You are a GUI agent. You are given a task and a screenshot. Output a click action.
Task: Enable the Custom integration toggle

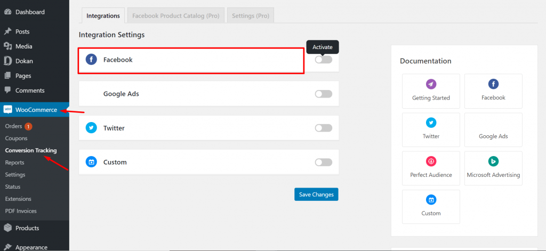[323, 162]
